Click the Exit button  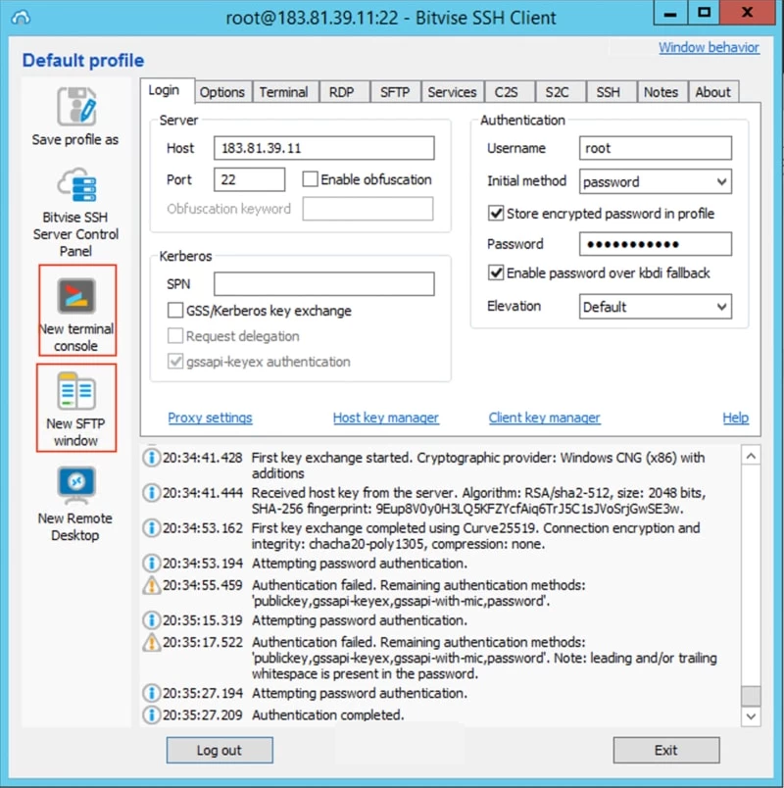(x=665, y=751)
